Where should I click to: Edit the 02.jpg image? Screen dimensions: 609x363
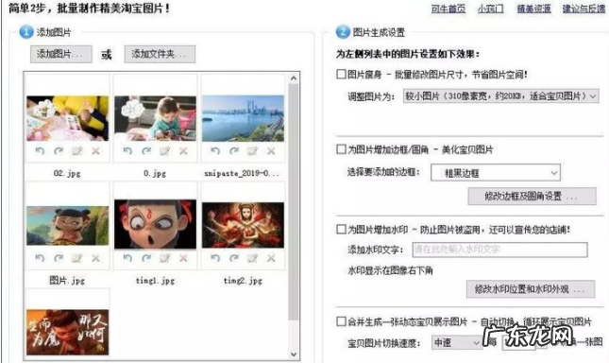point(76,151)
